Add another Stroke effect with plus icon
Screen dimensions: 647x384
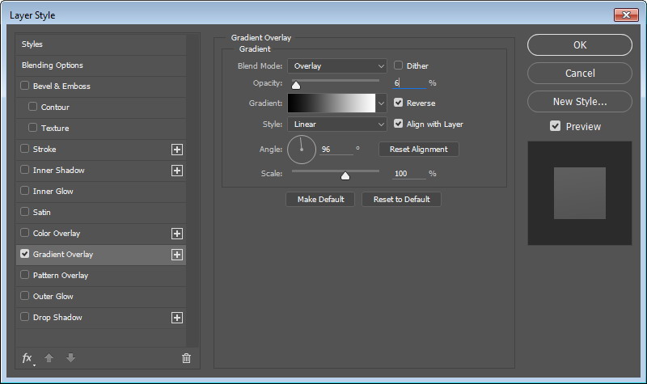tap(177, 150)
